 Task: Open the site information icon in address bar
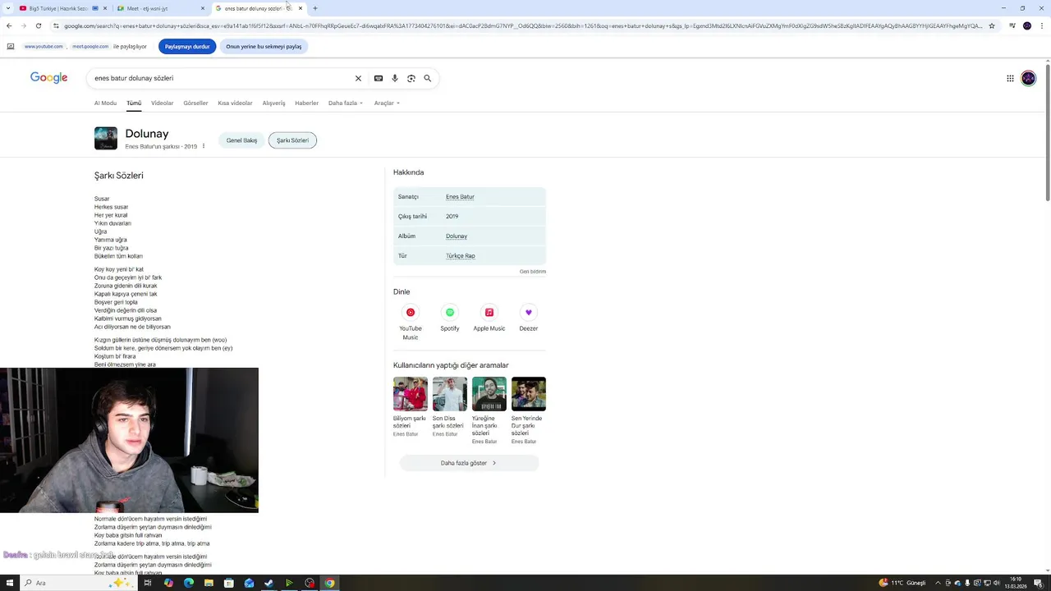pyautogui.click(x=56, y=25)
